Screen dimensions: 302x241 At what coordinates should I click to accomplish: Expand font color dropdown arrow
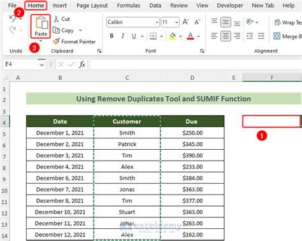[198, 36]
